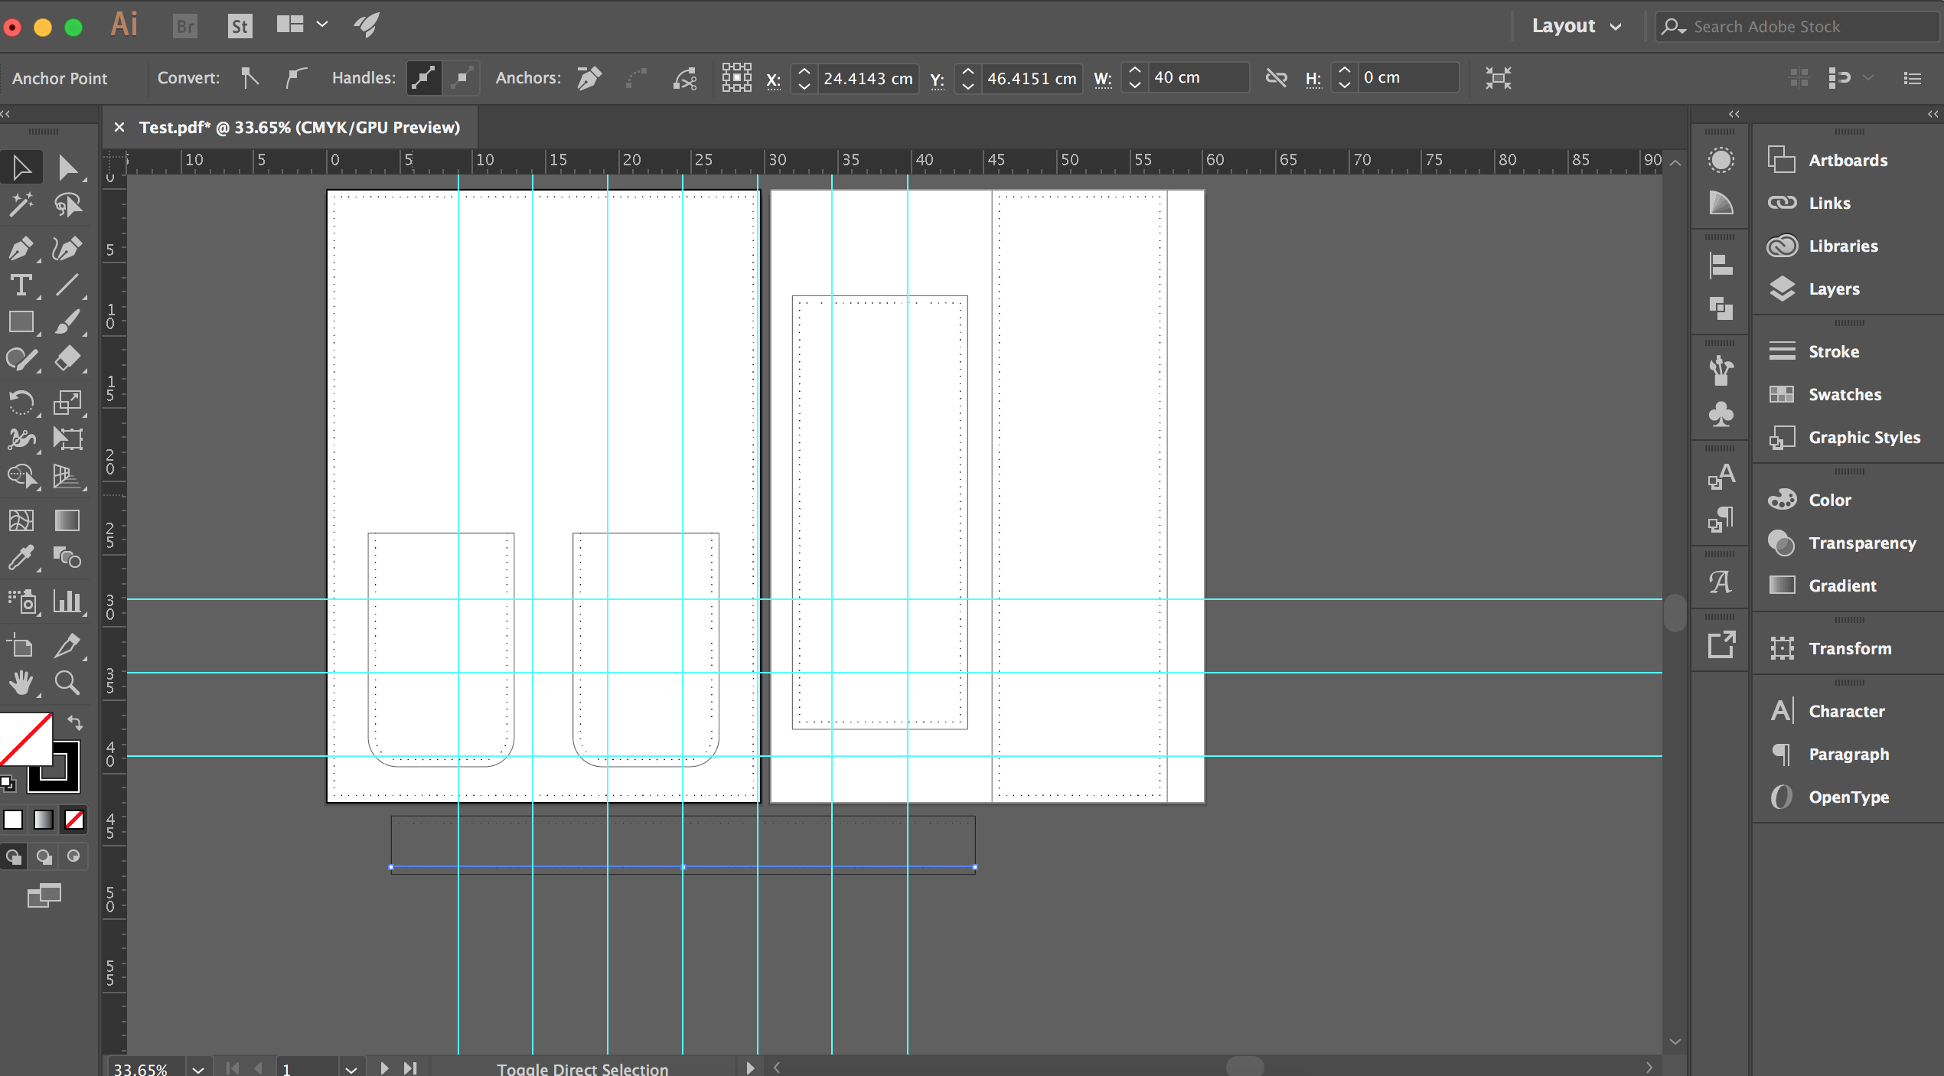Select the Type tool
Image resolution: width=1944 pixels, height=1076 pixels.
21,285
